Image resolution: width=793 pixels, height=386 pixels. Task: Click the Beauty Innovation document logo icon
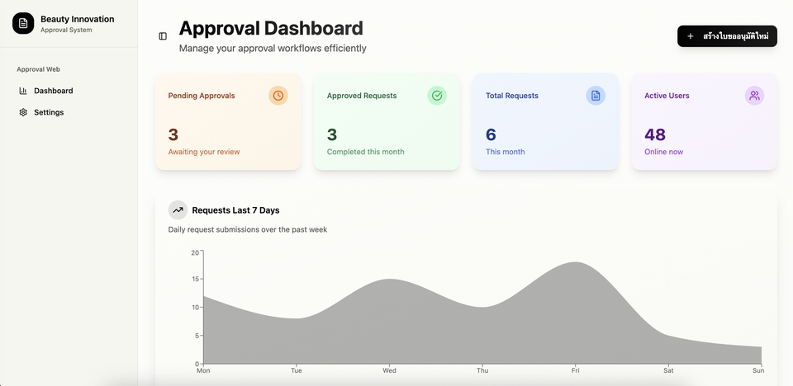23,24
